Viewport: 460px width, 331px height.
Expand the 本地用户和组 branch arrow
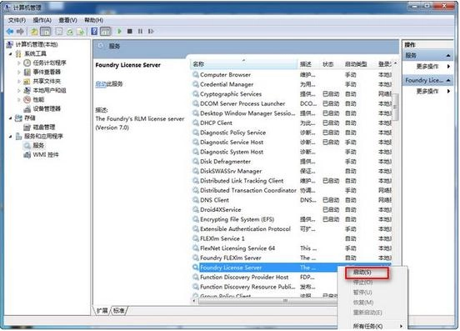click(19, 90)
